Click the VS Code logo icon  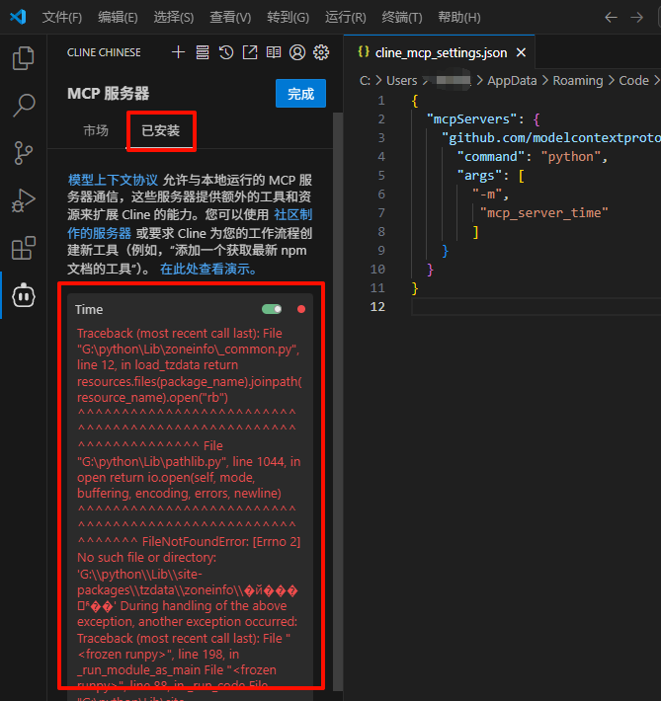tap(19, 17)
